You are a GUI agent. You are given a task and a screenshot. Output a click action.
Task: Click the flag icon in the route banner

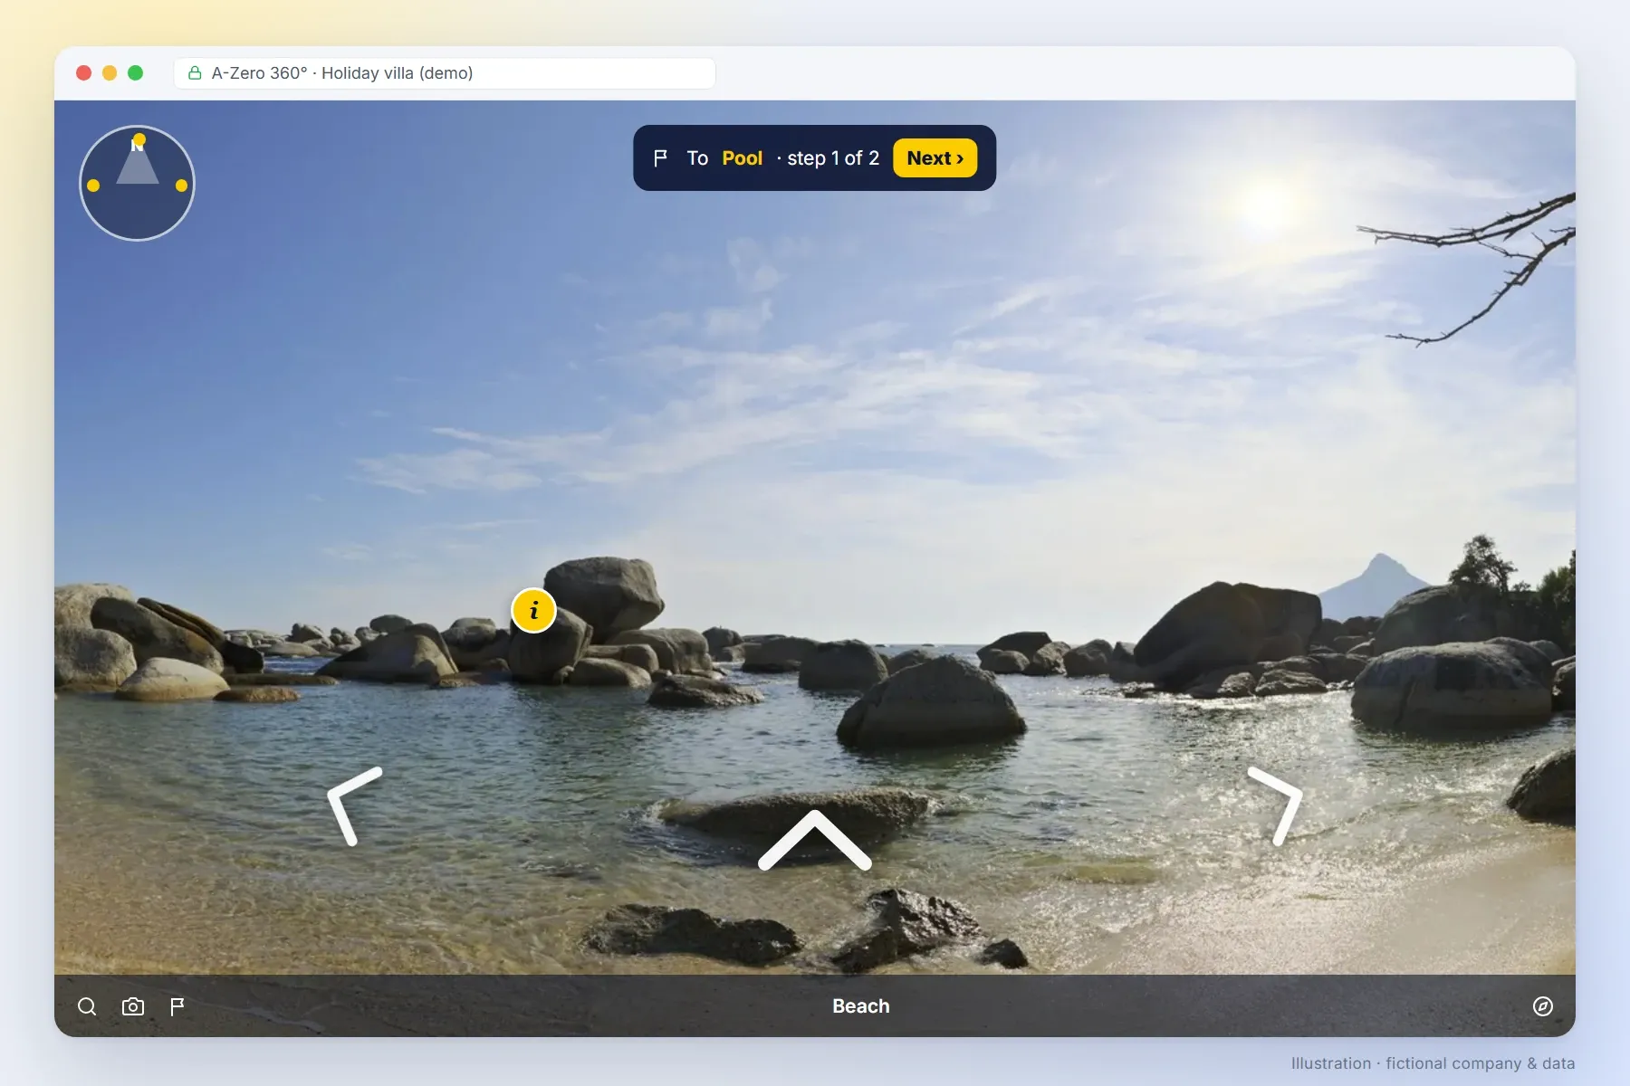[661, 158]
